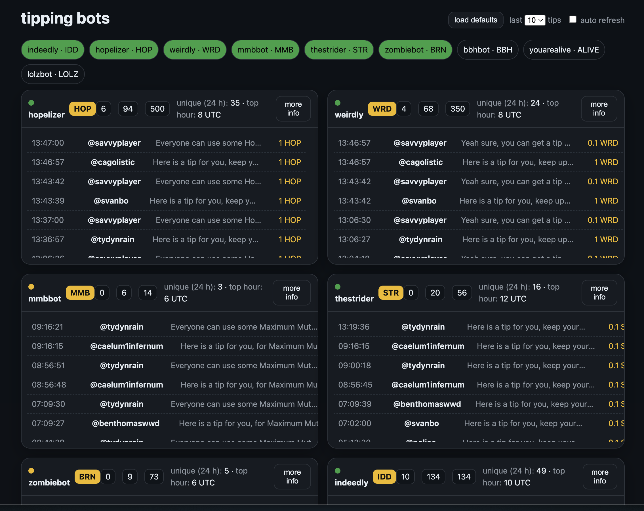Expand more info for thestrider

[x=599, y=293]
